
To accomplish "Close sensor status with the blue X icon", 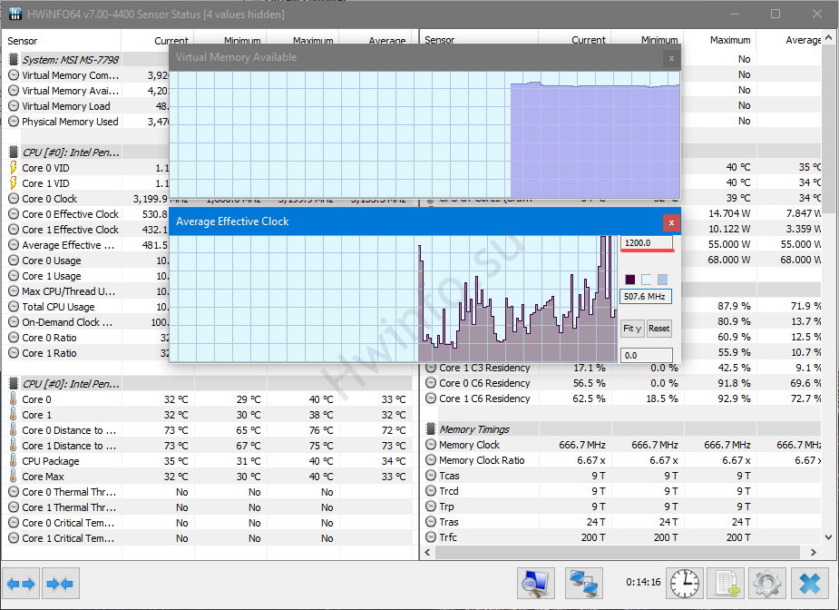I will point(809,583).
